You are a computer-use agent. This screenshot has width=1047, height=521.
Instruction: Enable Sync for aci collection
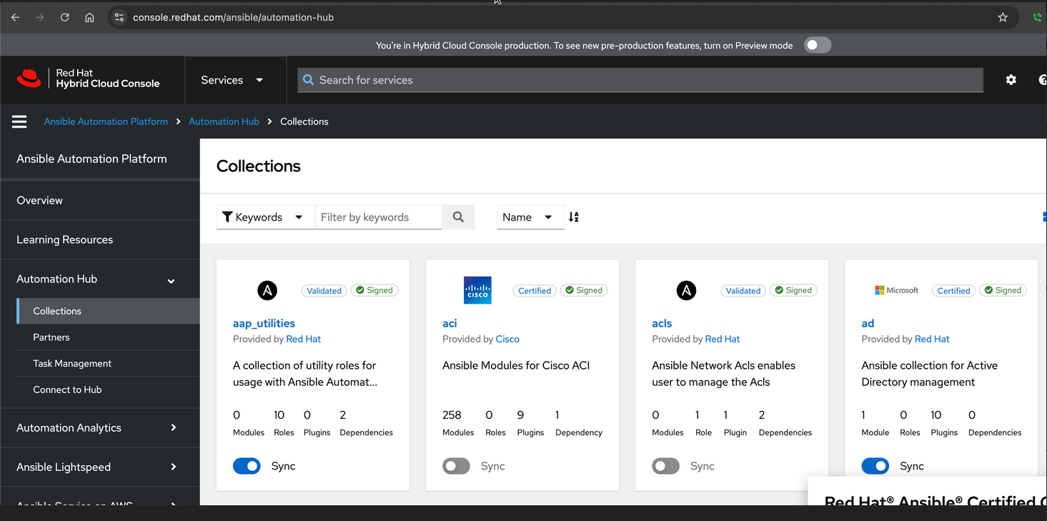[x=456, y=466]
